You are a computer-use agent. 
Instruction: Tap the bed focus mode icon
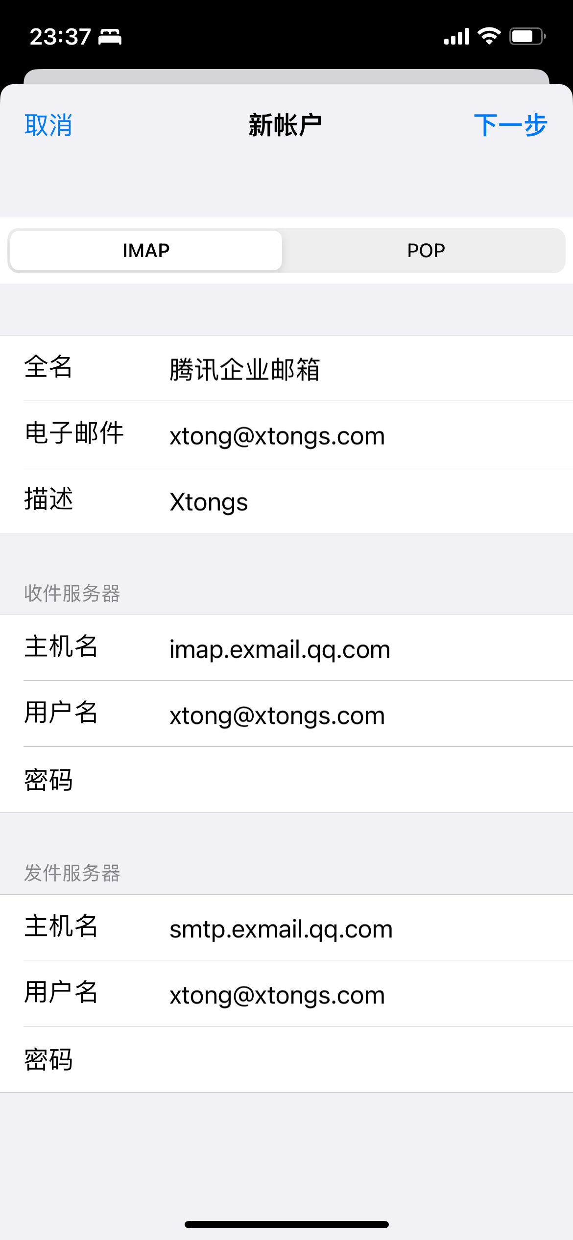click(110, 37)
